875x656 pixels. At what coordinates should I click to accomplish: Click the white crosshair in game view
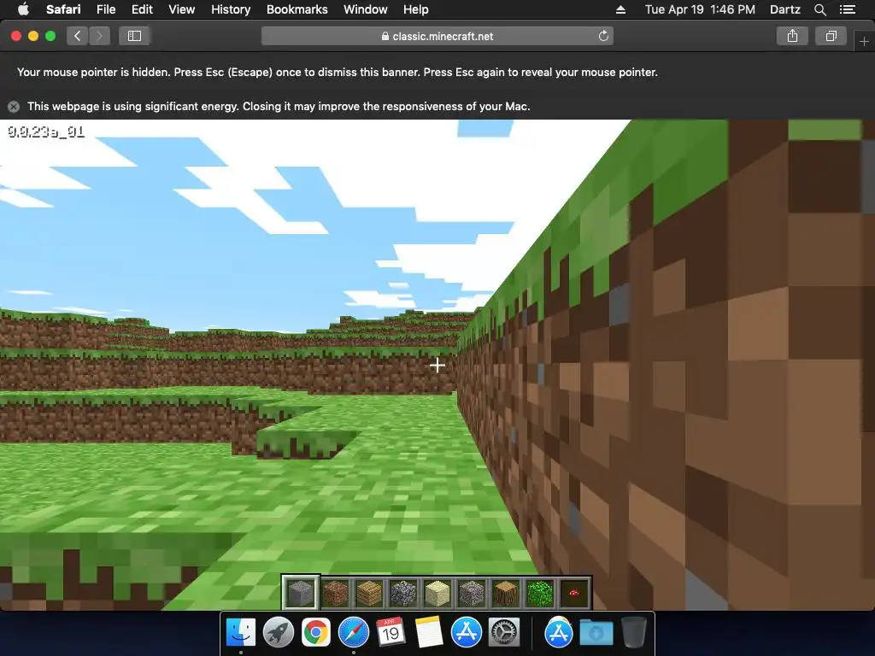coord(437,366)
